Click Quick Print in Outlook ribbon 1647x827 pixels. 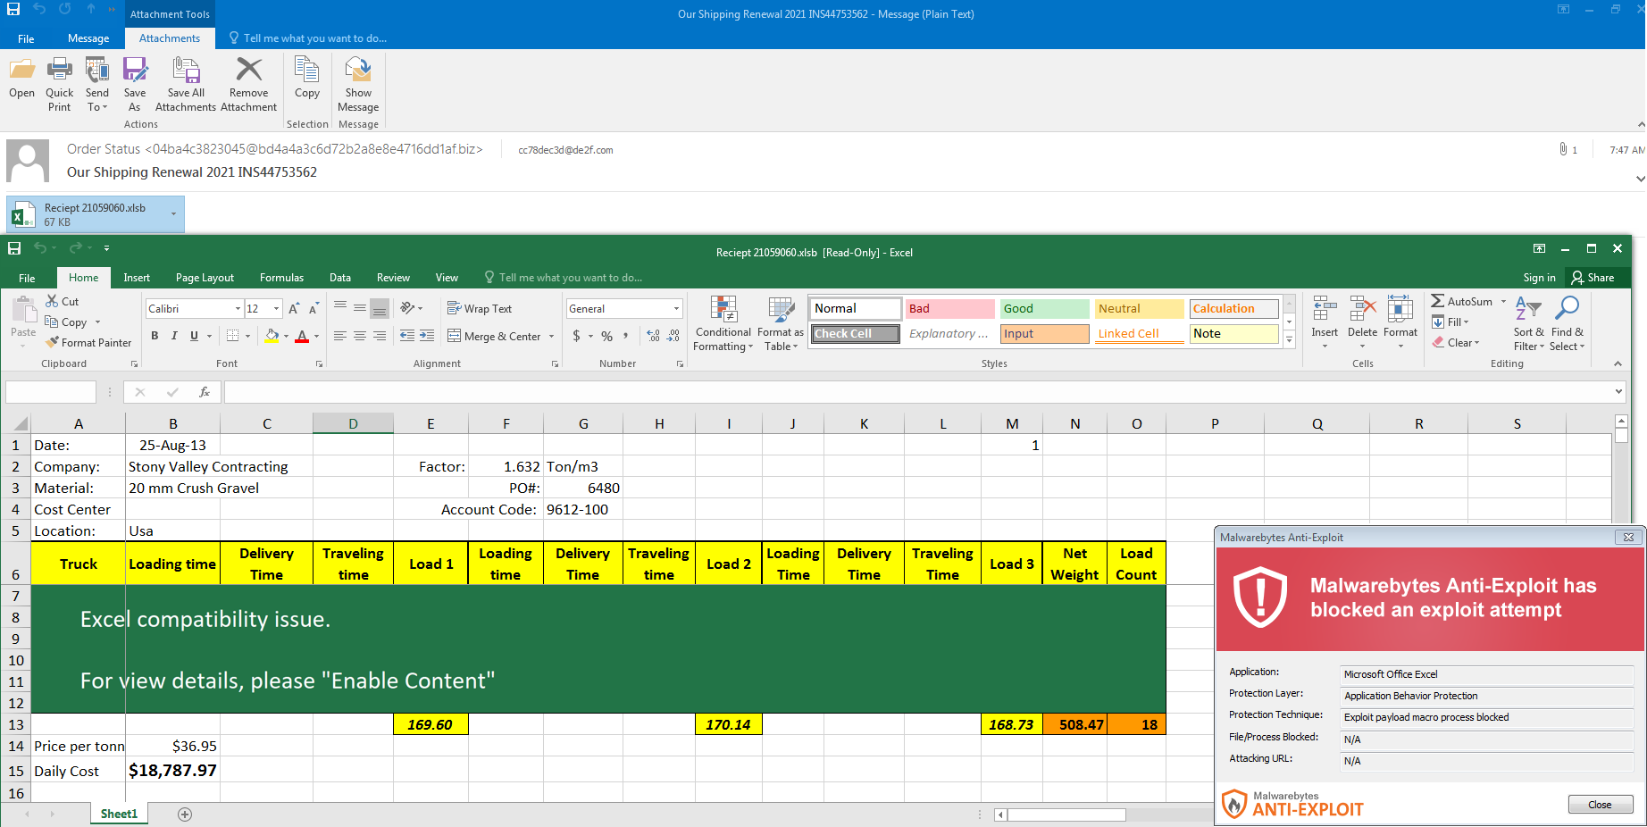tap(59, 85)
